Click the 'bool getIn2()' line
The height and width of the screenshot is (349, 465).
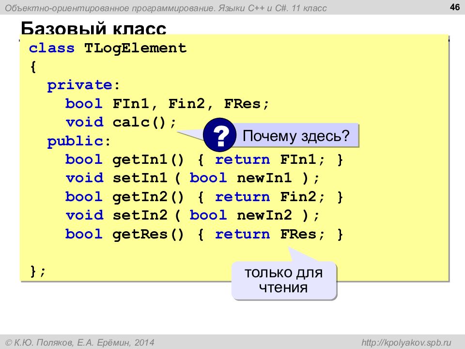204,197
